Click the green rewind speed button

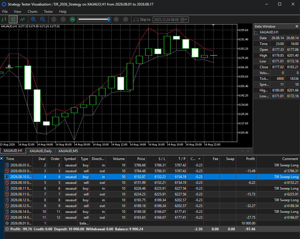tap(72, 19)
